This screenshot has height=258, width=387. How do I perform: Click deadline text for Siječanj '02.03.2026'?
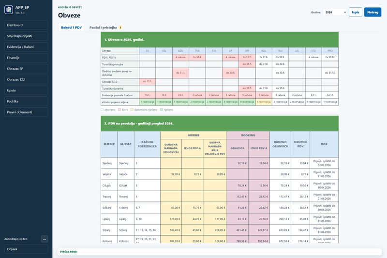(324, 163)
